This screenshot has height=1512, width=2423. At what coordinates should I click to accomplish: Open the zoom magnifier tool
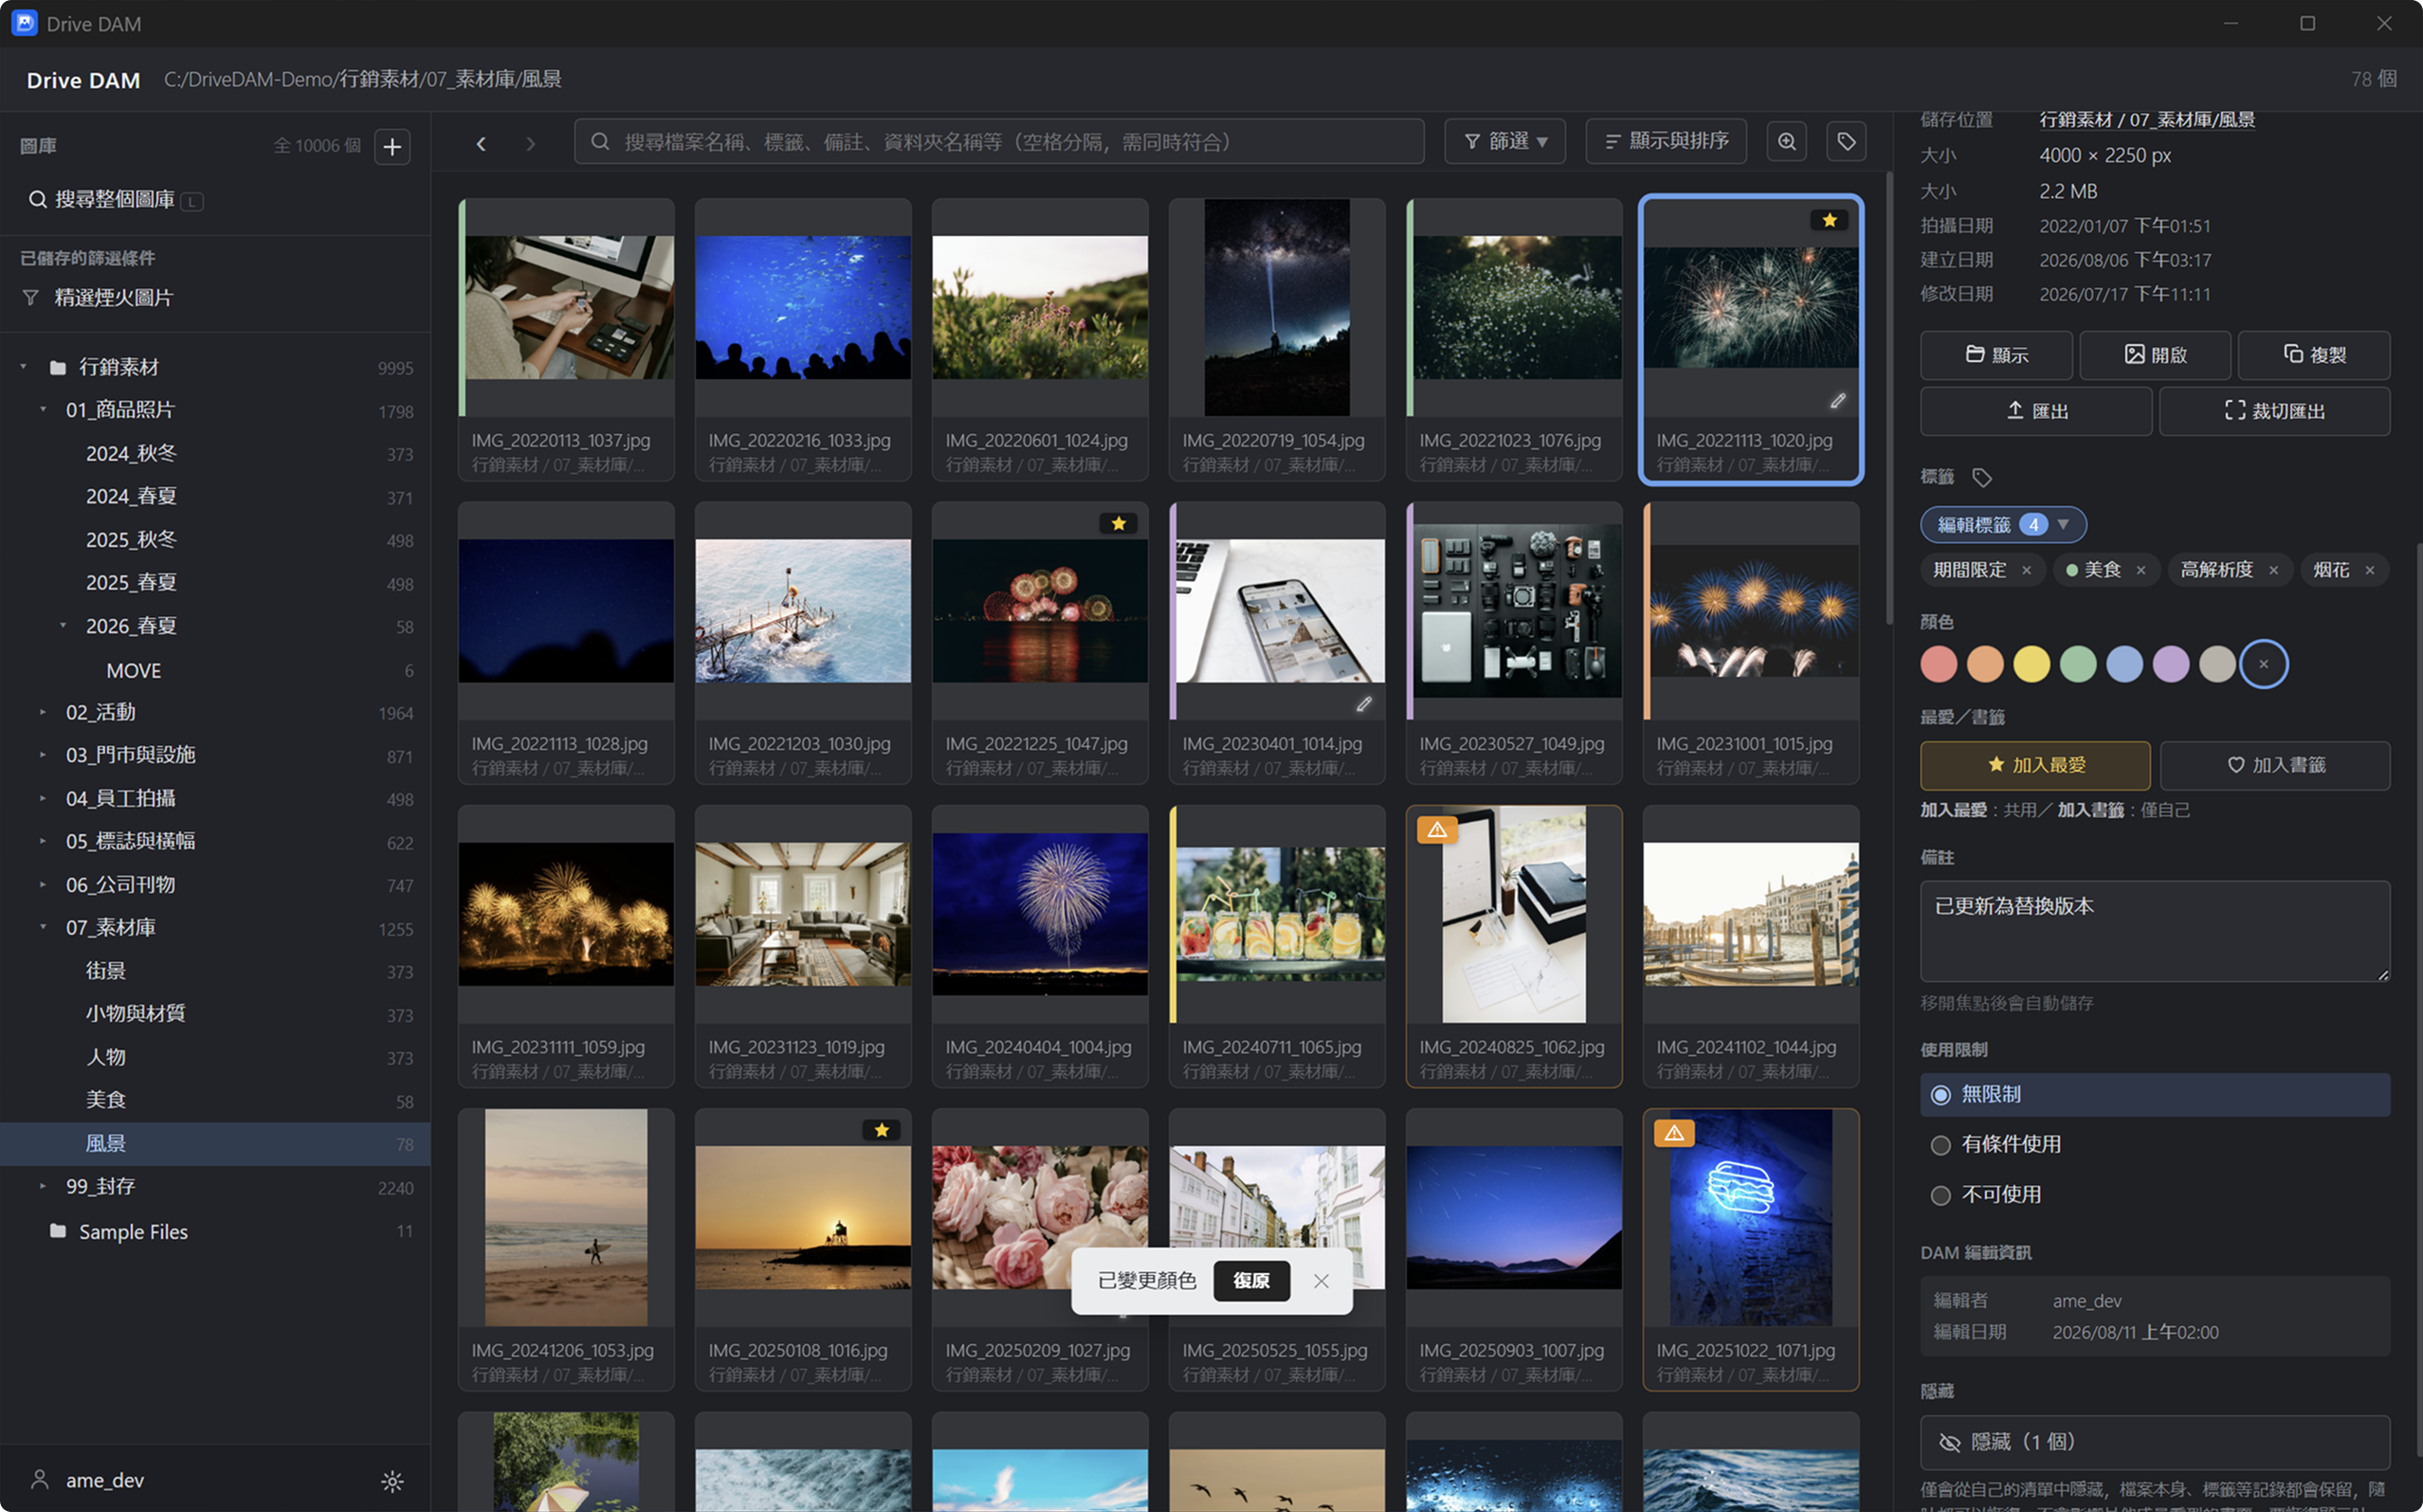[1787, 142]
